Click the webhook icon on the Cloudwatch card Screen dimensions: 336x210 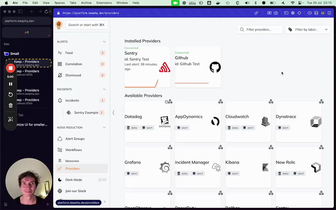click(x=271, y=101)
